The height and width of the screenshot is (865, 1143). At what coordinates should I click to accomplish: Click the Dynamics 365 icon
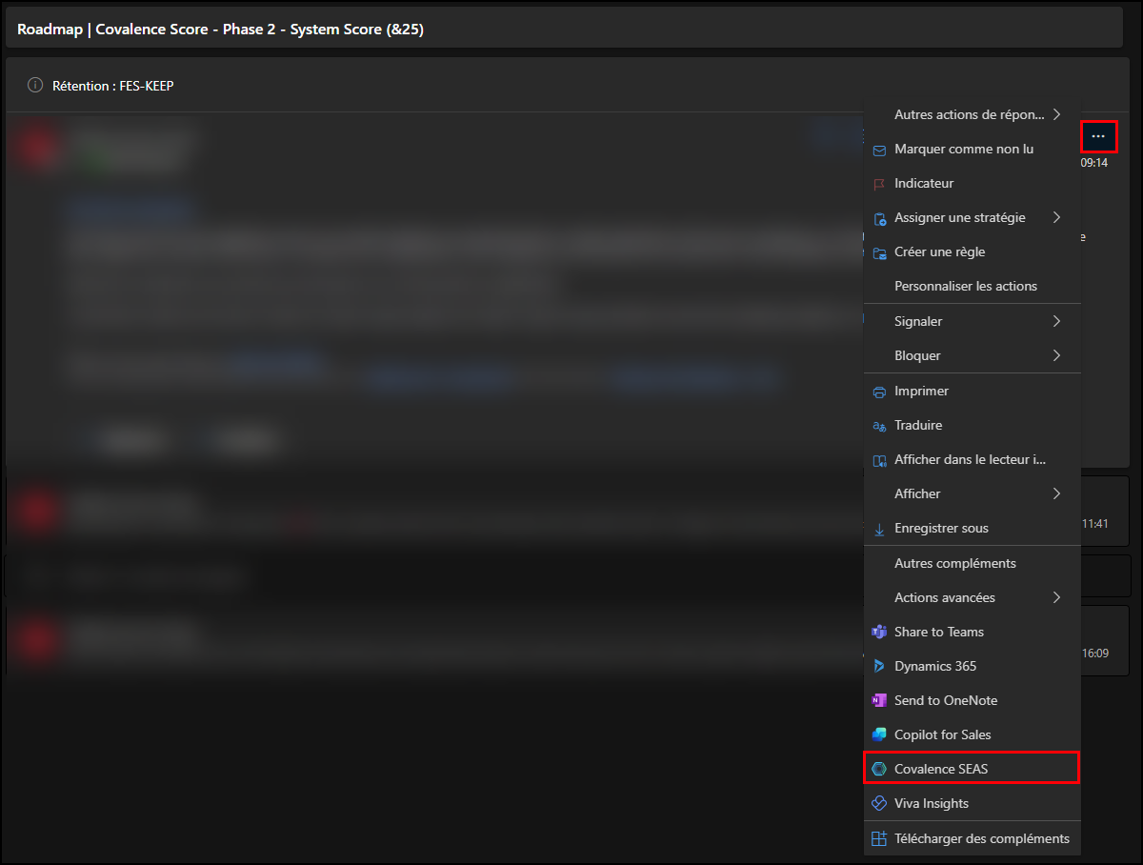pyautogui.click(x=879, y=667)
